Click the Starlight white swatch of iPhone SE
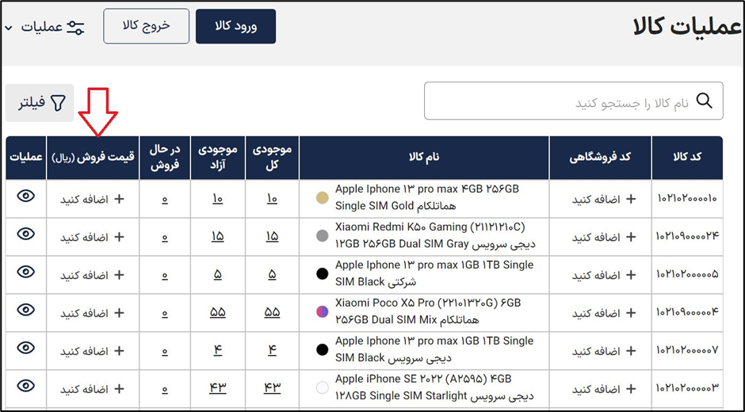The height and width of the screenshot is (412, 745). (x=323, y=387)
